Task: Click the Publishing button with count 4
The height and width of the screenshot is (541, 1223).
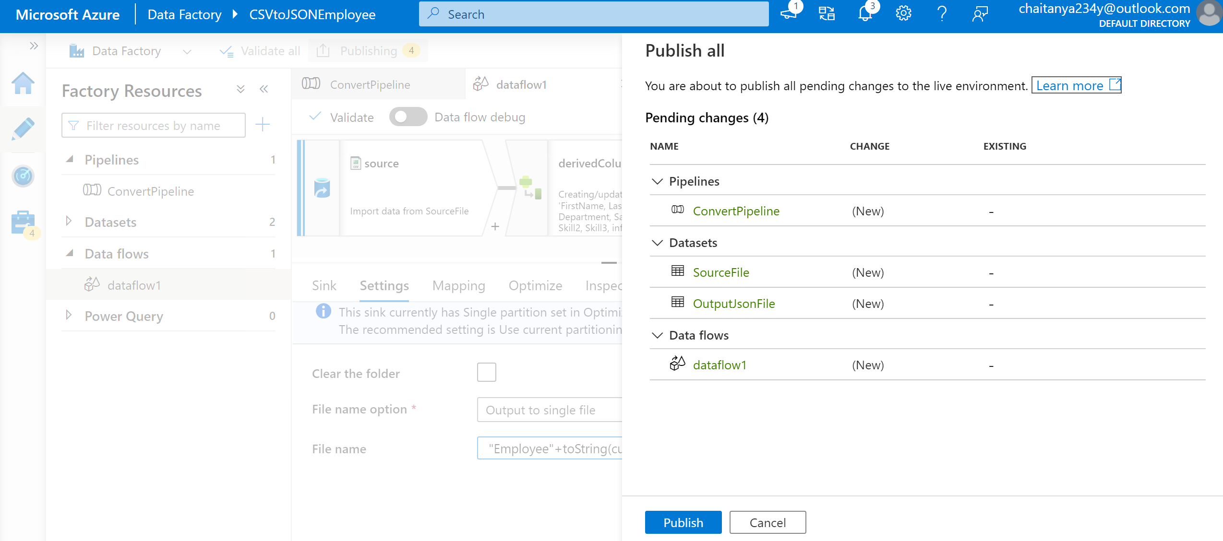Action: click(x=368, y=51)
